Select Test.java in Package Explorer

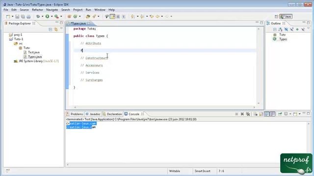(x=31, y=52)
